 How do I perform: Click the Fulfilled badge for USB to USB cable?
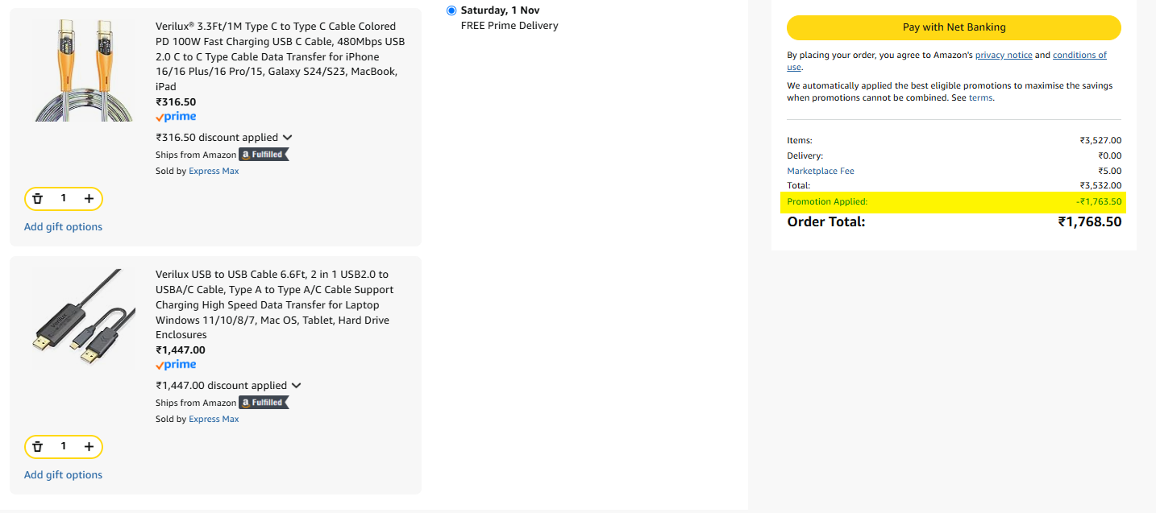(264, 403)
